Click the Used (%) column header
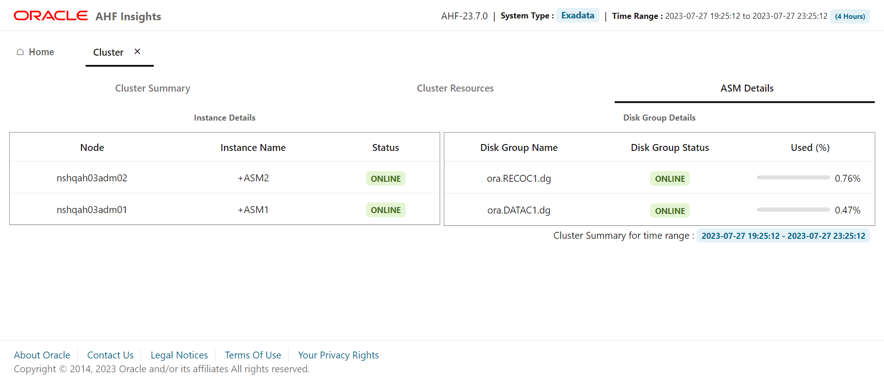 (810, 148)
